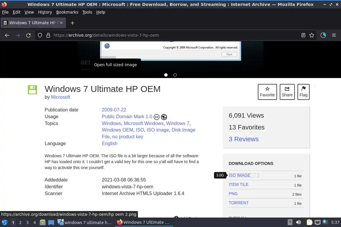This screenshot has height=227, width=341.
Task: Click the Share button
Action: pyautogui.click(x=287, y=92)
